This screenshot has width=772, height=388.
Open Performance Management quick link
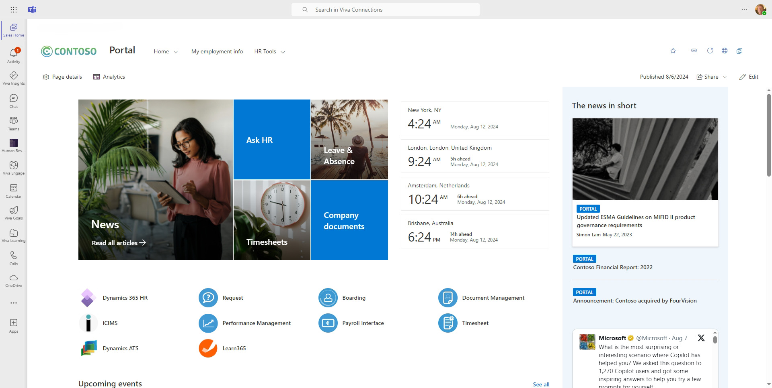pos(244,323)
